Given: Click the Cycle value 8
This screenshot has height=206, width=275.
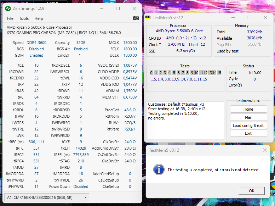Looking at the screenshot, I should pos(254,79).
